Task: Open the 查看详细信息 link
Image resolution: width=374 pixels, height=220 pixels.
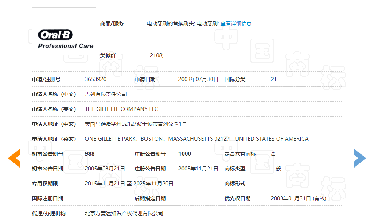Action: (236, 23)
